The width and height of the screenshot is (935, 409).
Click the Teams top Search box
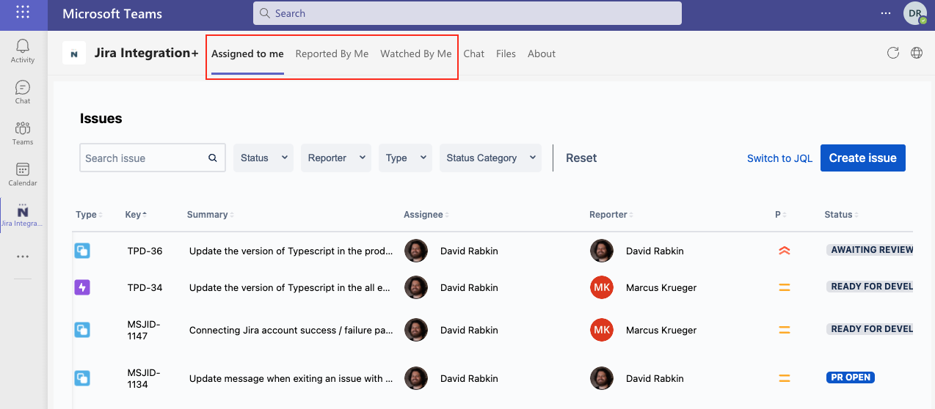click(467, 13)
